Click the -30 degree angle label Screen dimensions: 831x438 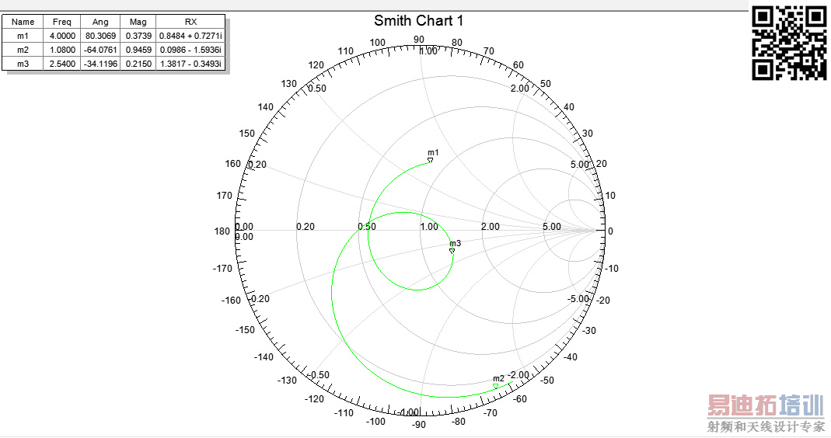[x=588, y=331]
